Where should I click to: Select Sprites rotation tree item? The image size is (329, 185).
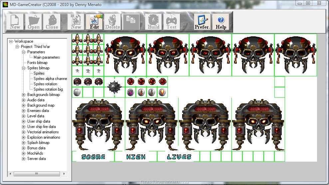pos(45,84)
